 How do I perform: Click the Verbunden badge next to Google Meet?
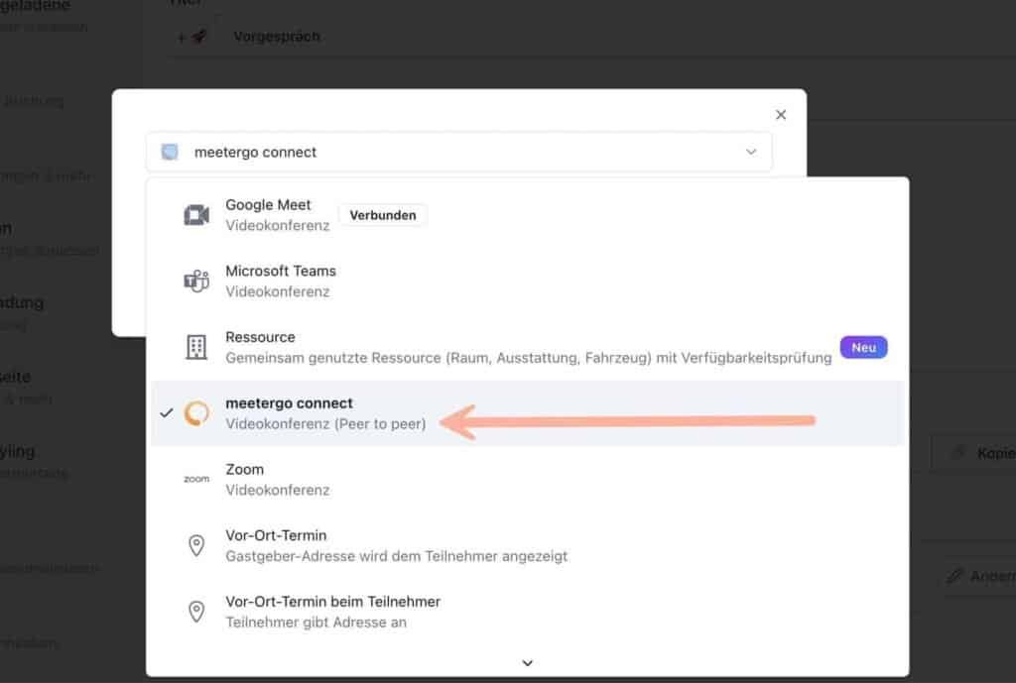[382, 214]
